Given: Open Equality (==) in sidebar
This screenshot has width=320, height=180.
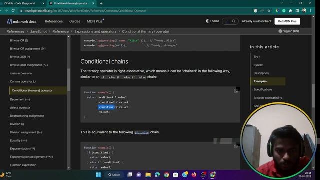Looking at the screenshot, I should (x=18, y=140).
